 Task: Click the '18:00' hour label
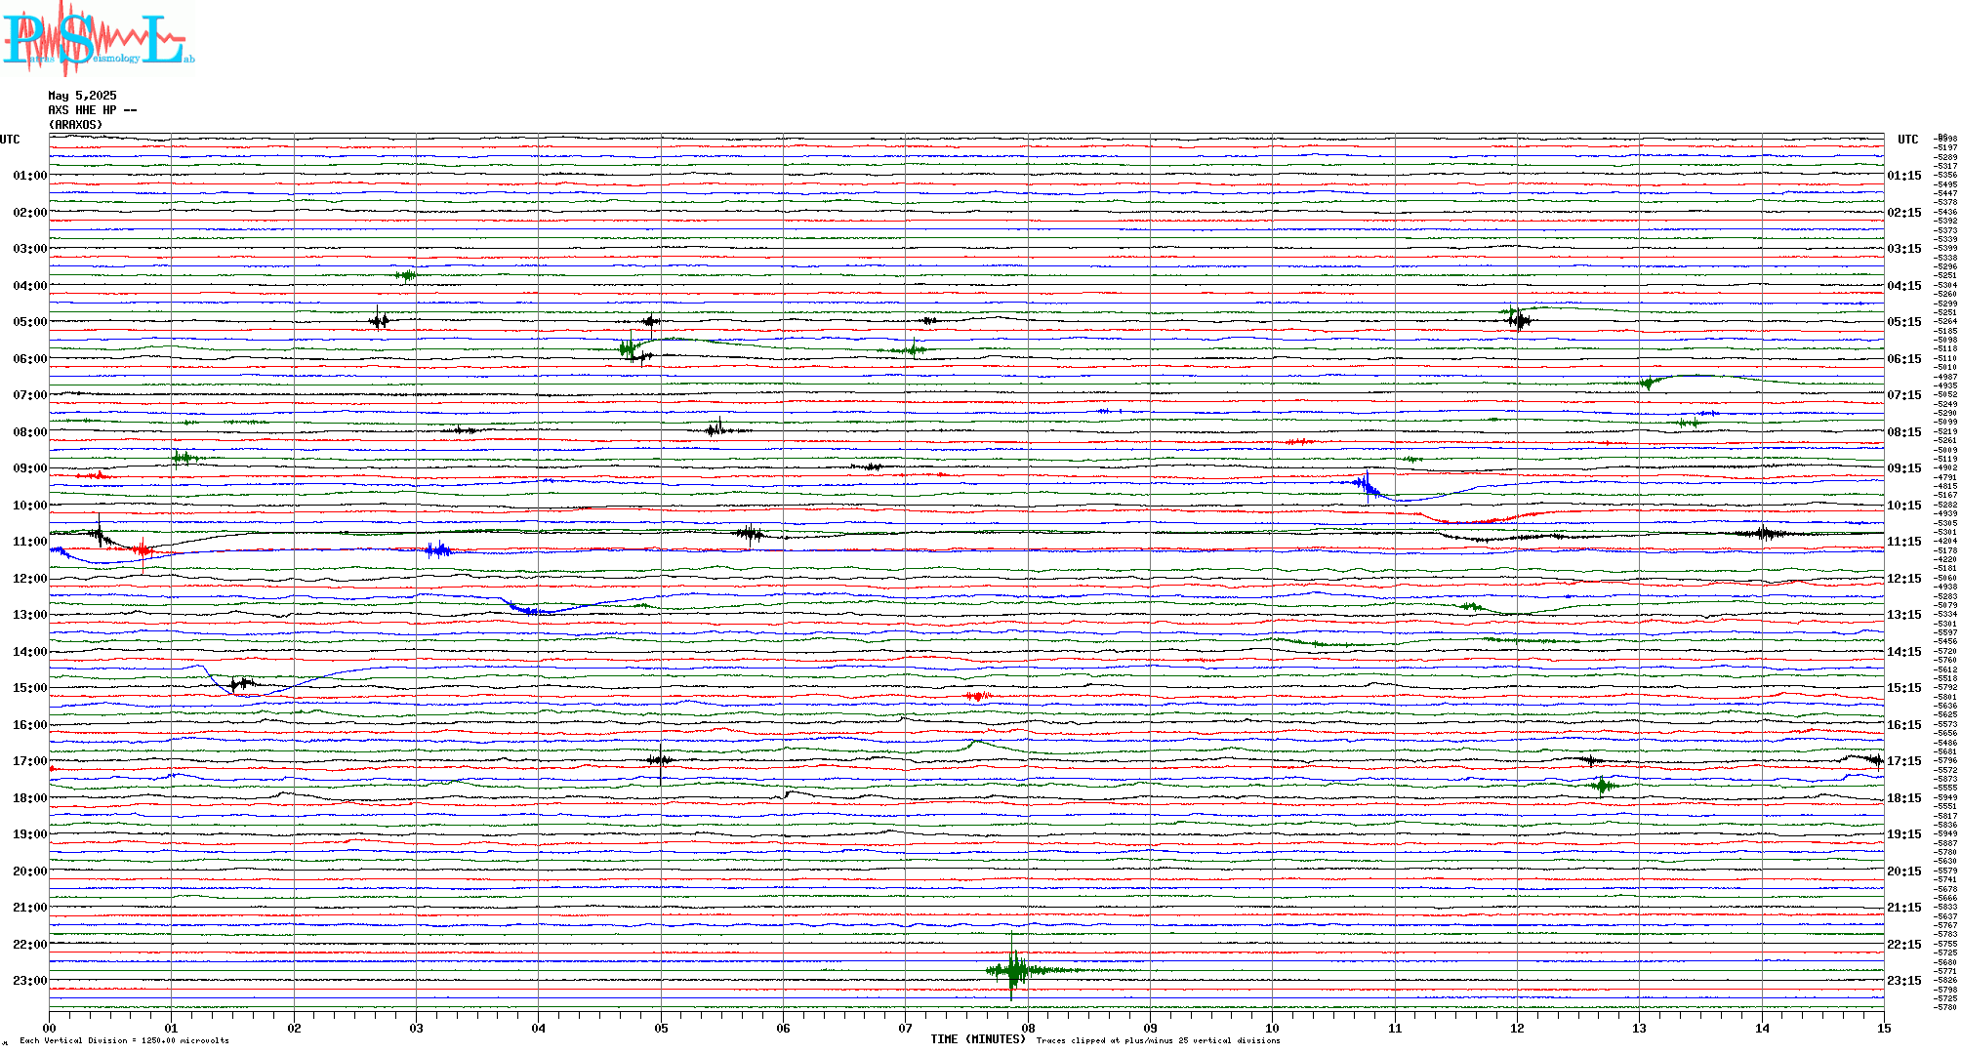30,798
